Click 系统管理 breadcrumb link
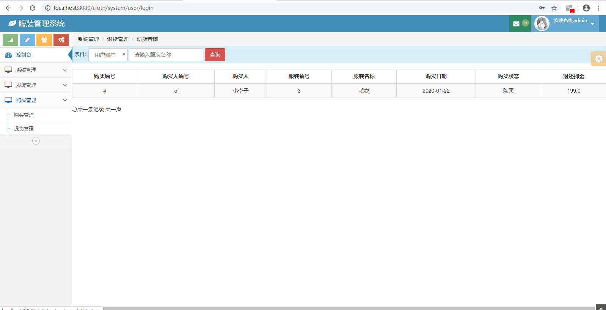This screenshot has height=310, width=606. (x=88, y=39)
